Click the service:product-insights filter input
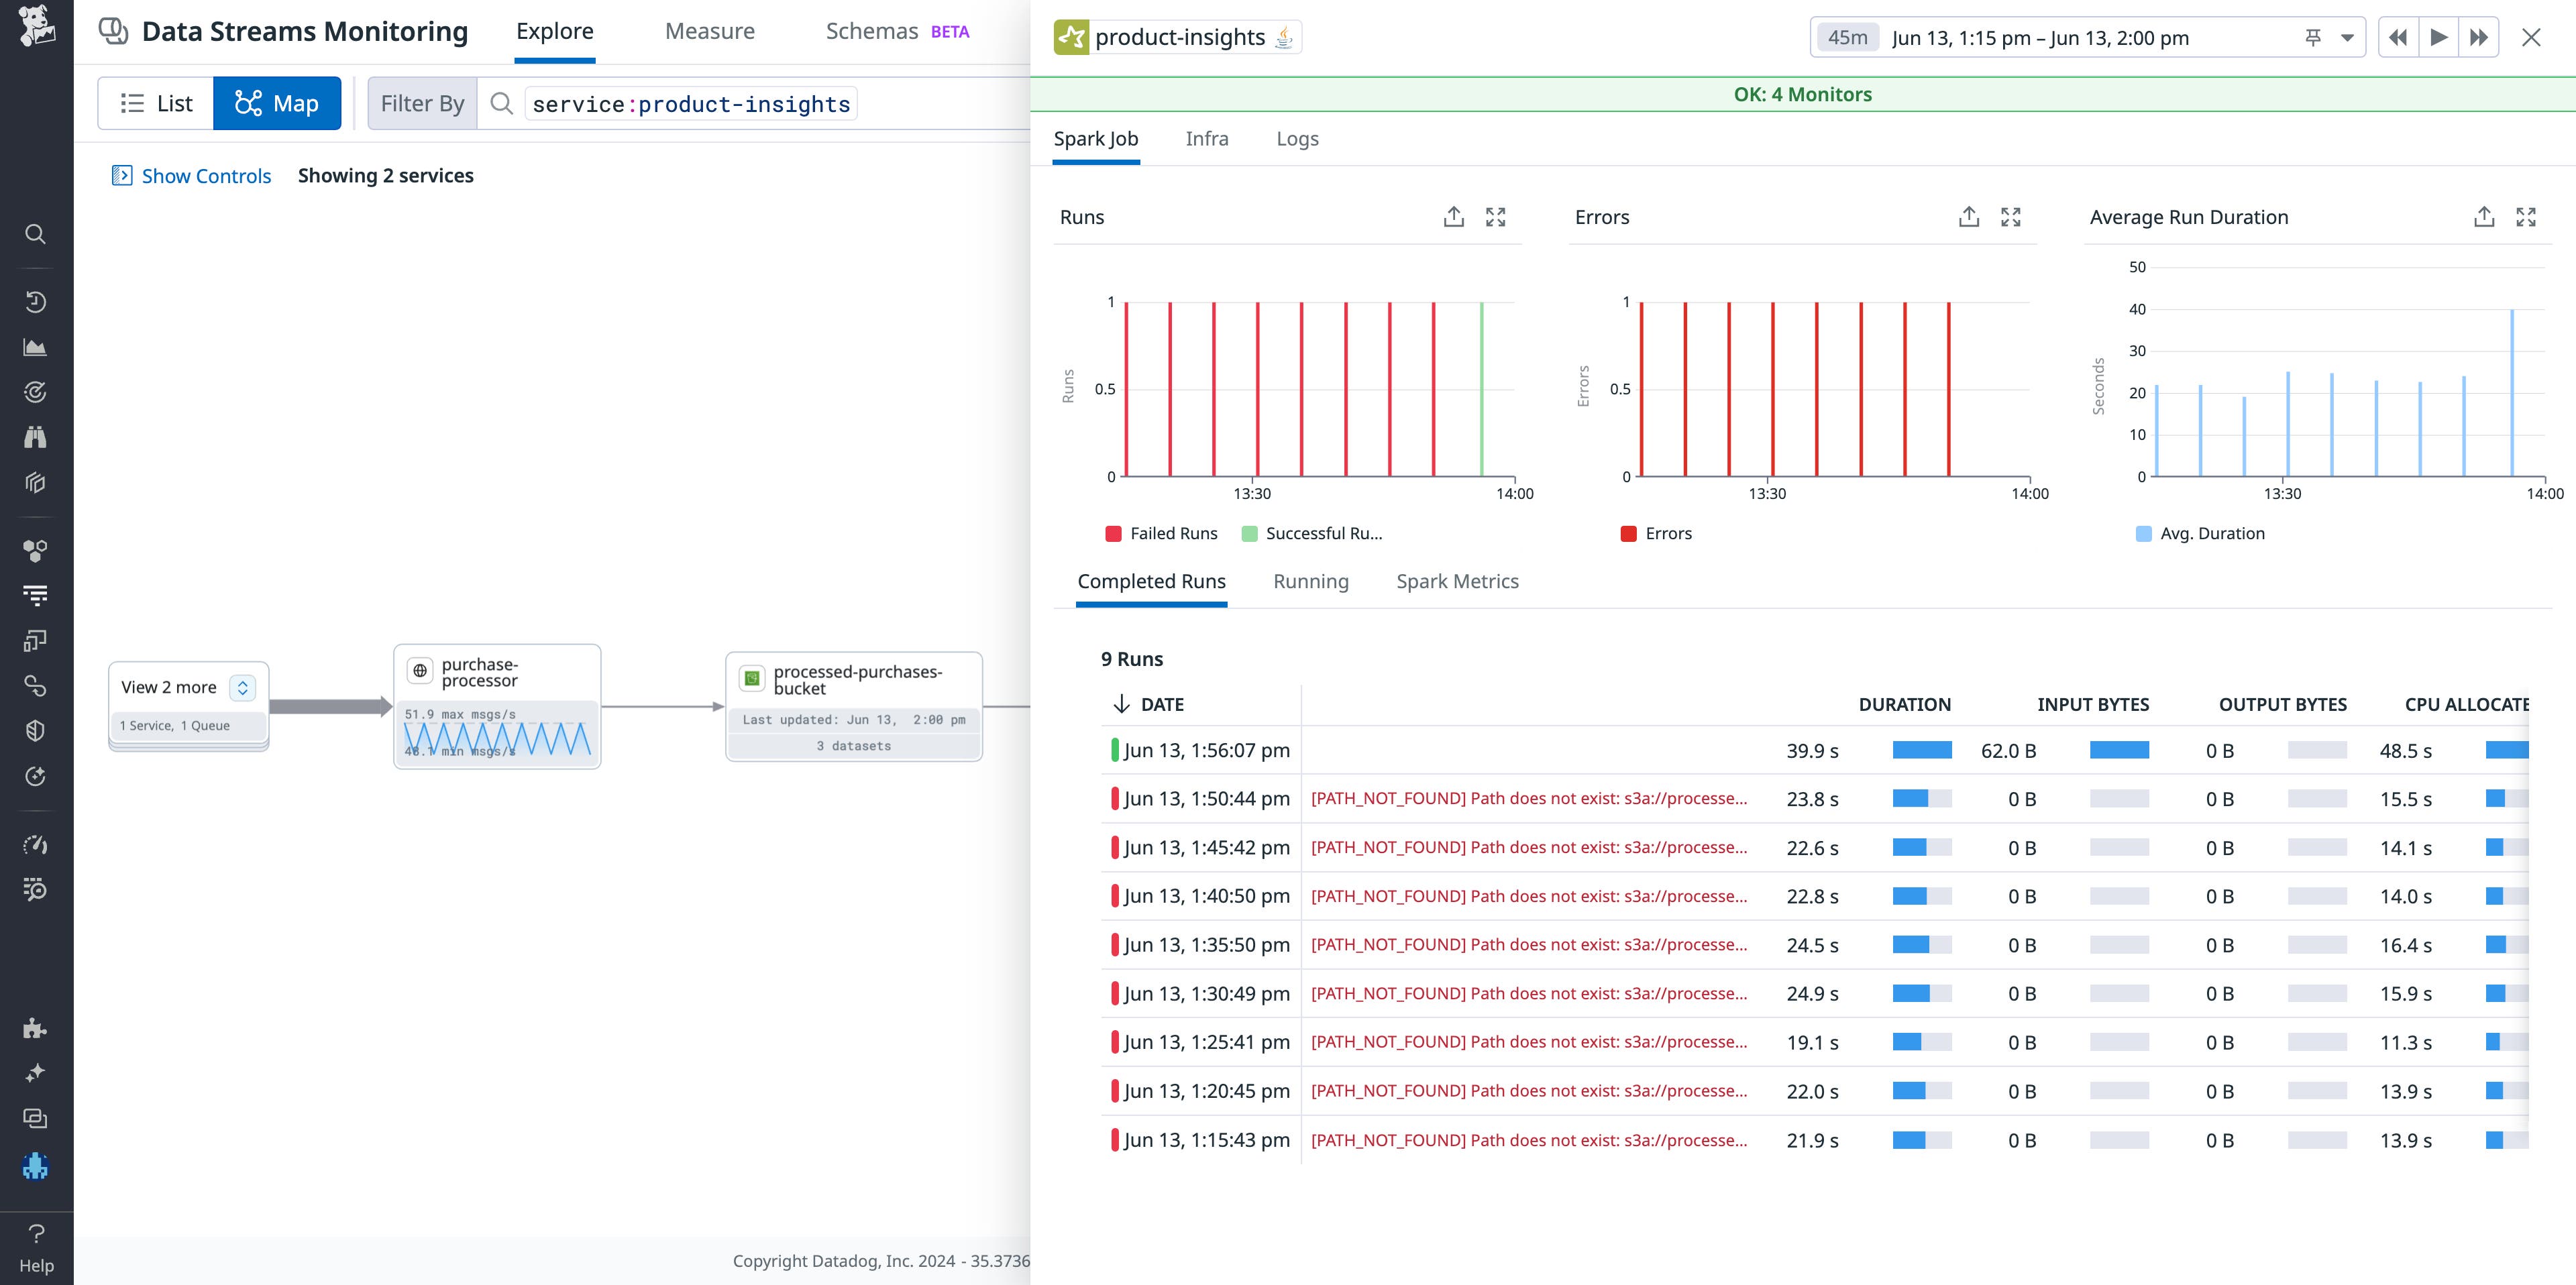Image resolution: width=2576 pixels, height=1285 pixels. [690, 103]
